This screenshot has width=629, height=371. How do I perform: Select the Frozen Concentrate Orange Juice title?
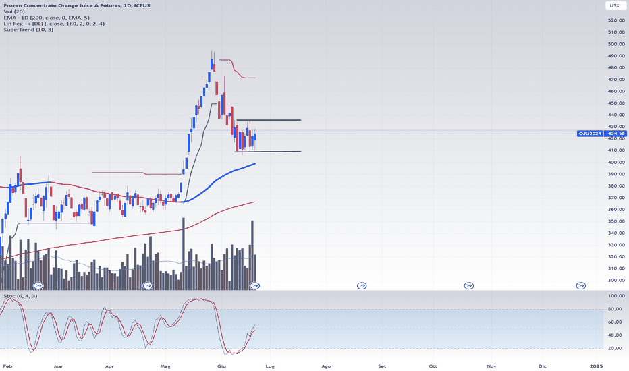(x=77, y=5)
